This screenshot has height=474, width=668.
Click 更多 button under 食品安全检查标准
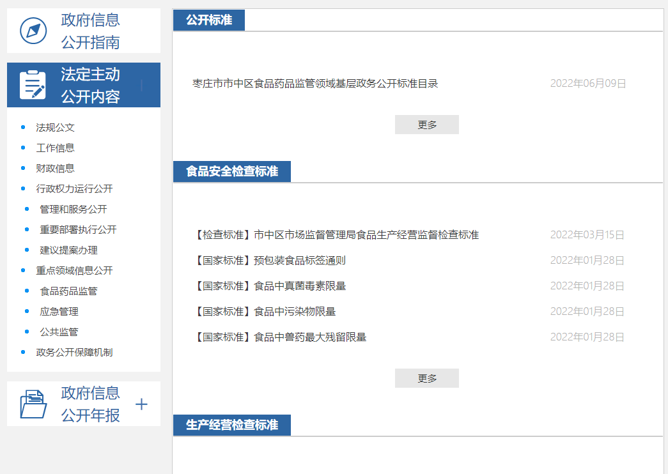tap(426, 378)
